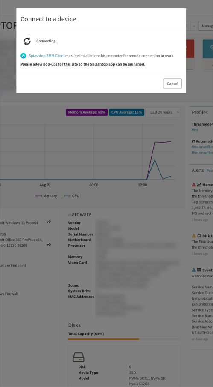This screenshot has width=213, height=387.
Task: Click the red warning triangle on Memory alert
Action: (194, 185)
